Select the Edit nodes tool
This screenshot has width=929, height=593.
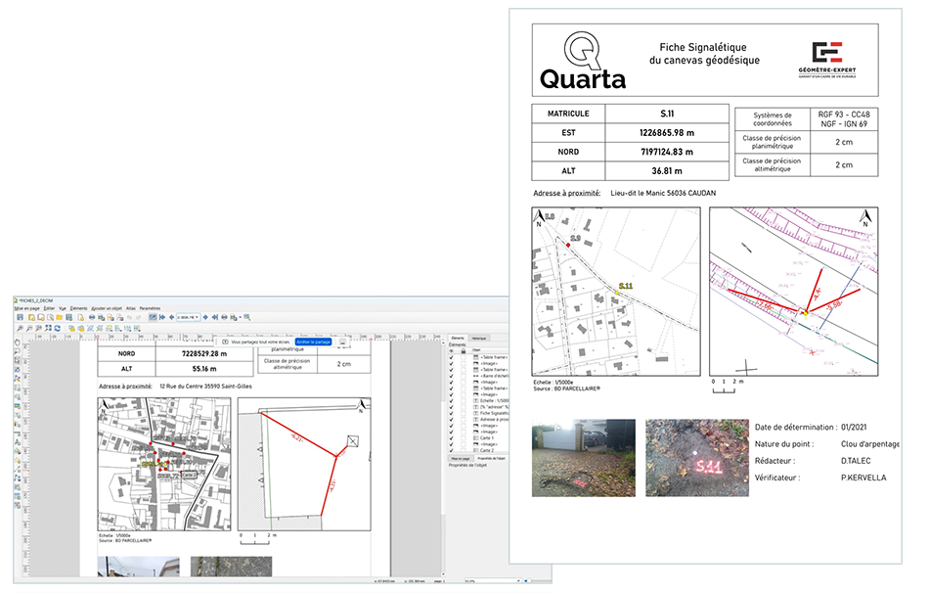click(x=18, y=379)
